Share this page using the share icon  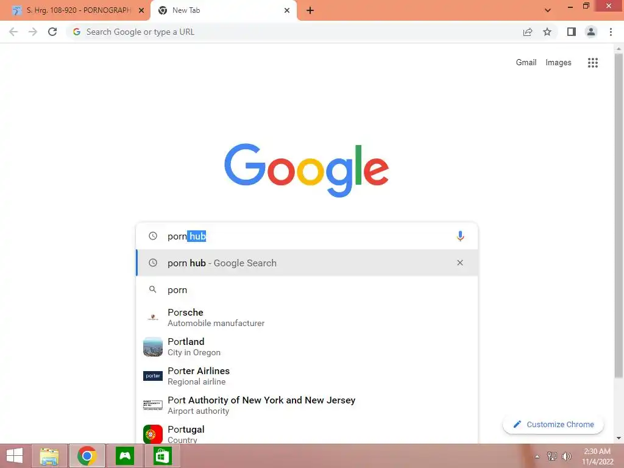[528, 32]
